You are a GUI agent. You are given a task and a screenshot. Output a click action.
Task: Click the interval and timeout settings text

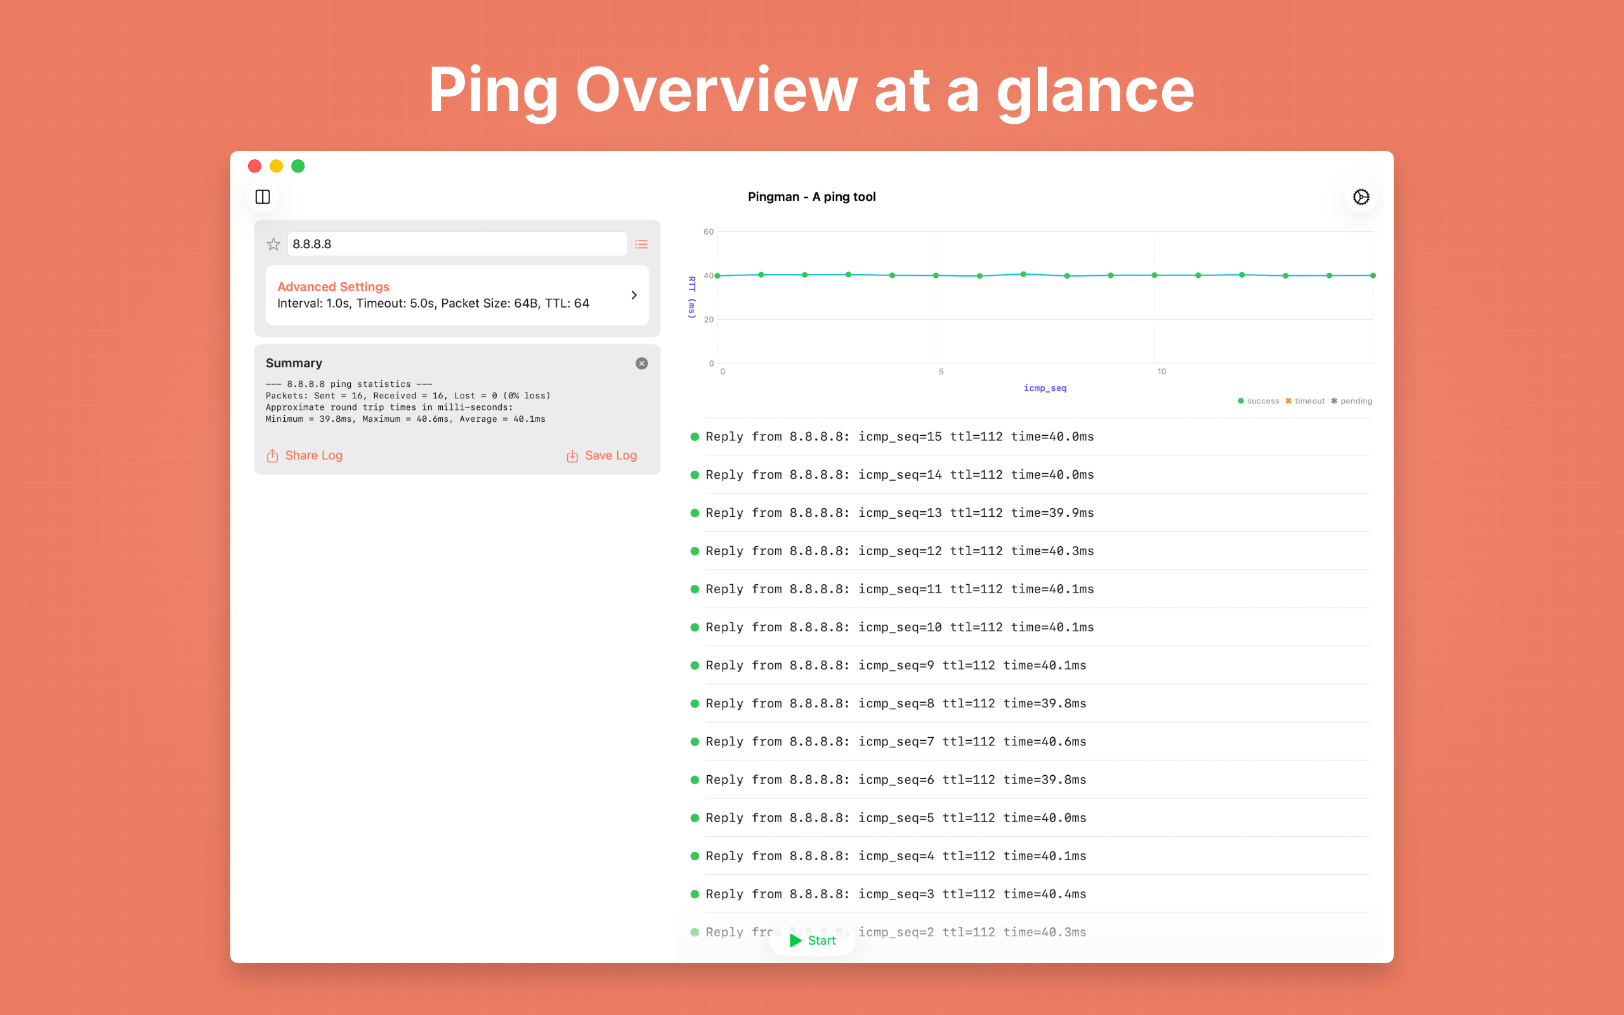click(x=433, y=303)
